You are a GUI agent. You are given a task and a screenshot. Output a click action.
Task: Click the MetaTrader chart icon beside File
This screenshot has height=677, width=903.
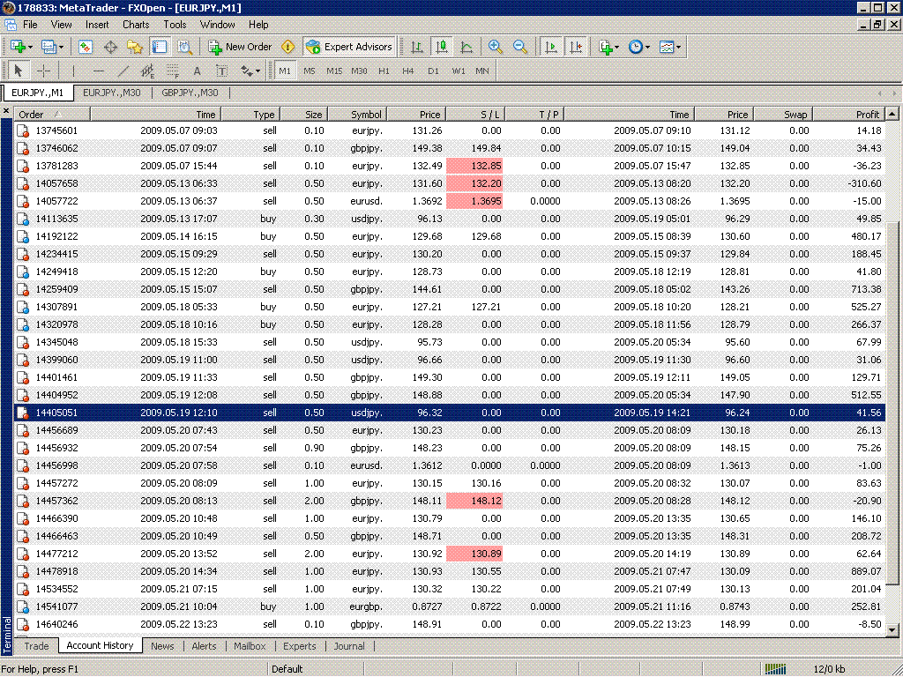(x=11, y=25)
